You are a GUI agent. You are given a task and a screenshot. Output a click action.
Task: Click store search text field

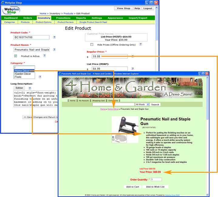(x=114, y=104)
